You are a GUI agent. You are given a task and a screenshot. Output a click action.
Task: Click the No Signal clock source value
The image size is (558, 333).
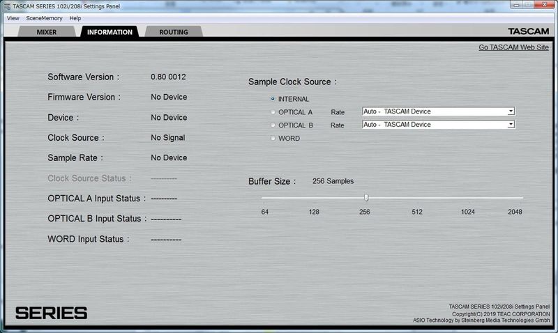168,137
